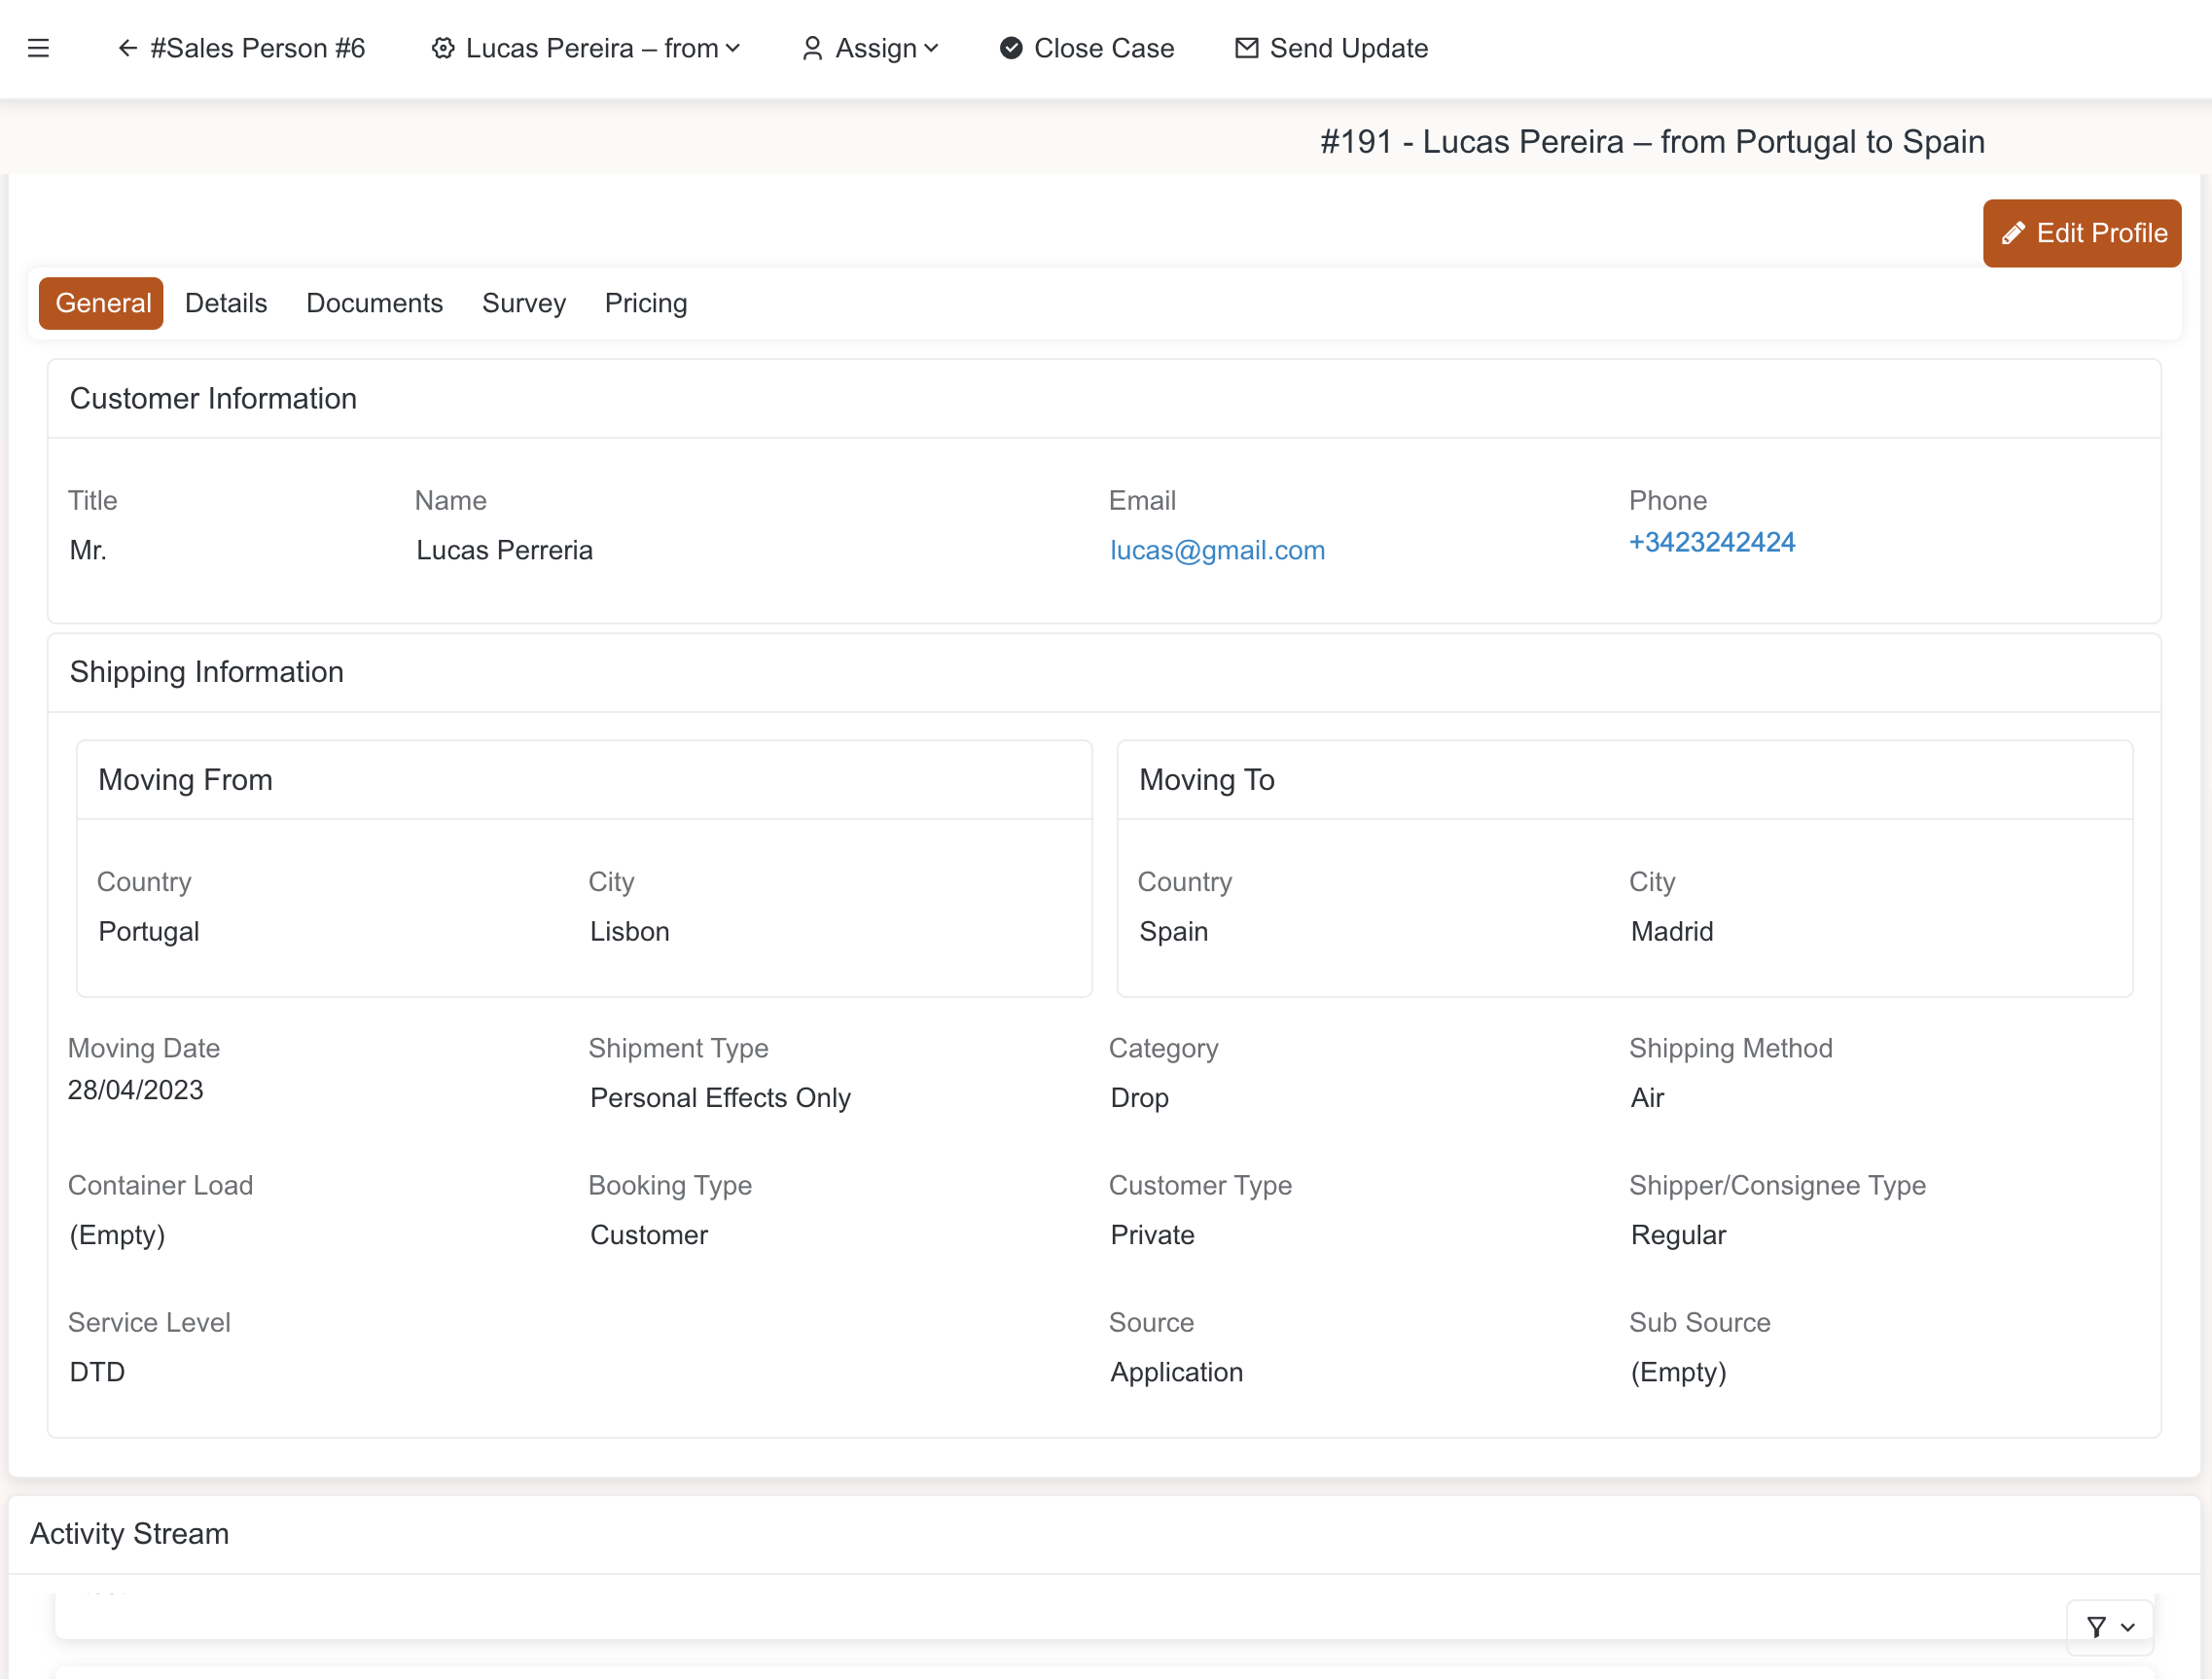Click the checkmark icon on Close Case
2212x1679 pixels.
click(1011, 48)
